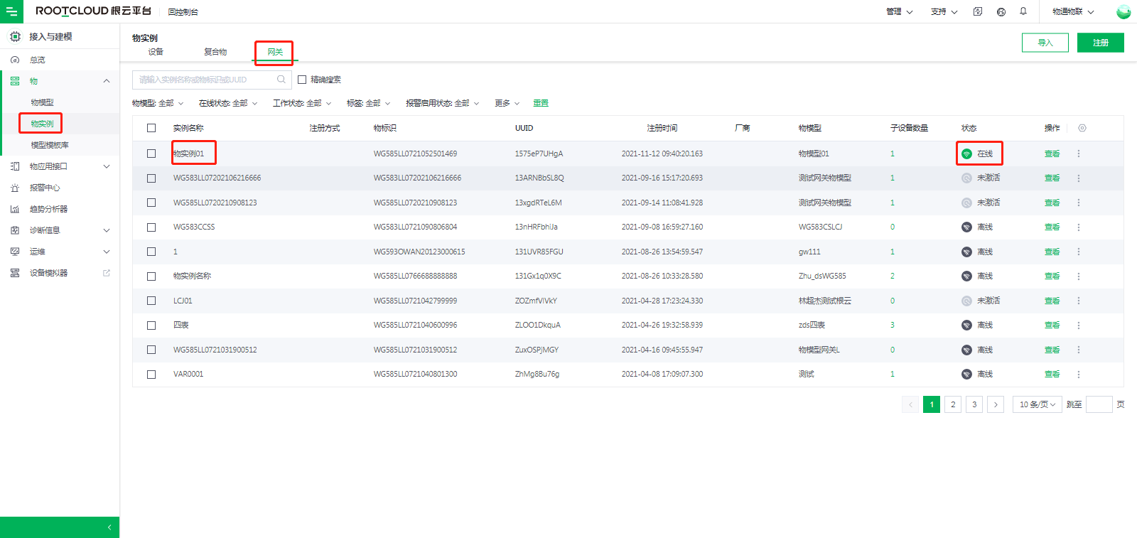Viewport: 1137px width, 538px height.
Task: Open external link icon beside 设备模拟器
Action: point(107,273)
